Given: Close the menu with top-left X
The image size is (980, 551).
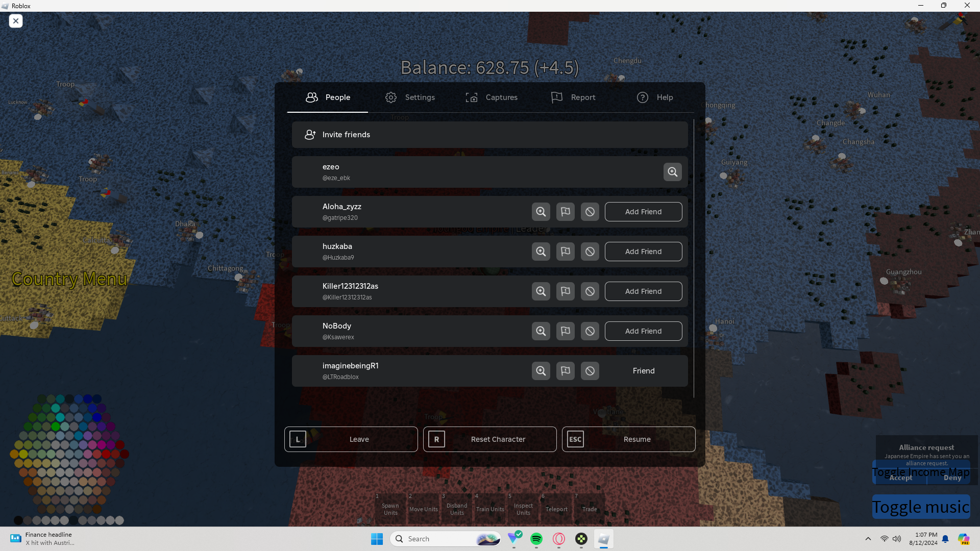Looking at the screenshot, I should (x=16, y=21).
